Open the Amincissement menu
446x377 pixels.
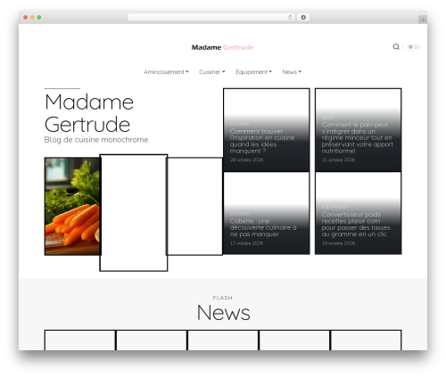point(166,72)
